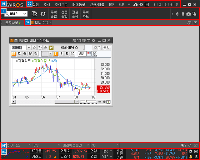Close the 미니주식 tab
200x160 pixels.
(x=50, y=22)
